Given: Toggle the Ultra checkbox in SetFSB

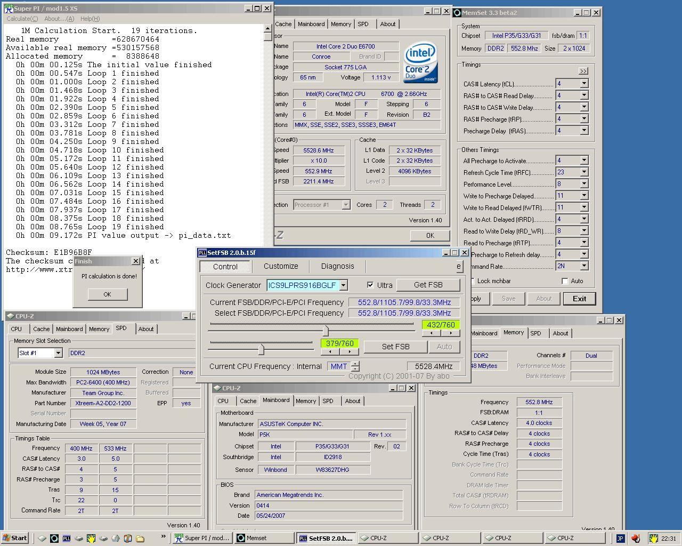Looking at the screenshot, I should pos(370,285).
